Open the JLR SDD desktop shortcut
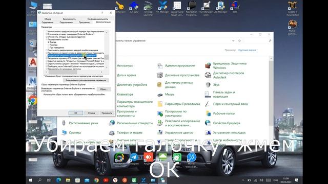This screenshot has height=184, width=328. [x=134, y=7]
